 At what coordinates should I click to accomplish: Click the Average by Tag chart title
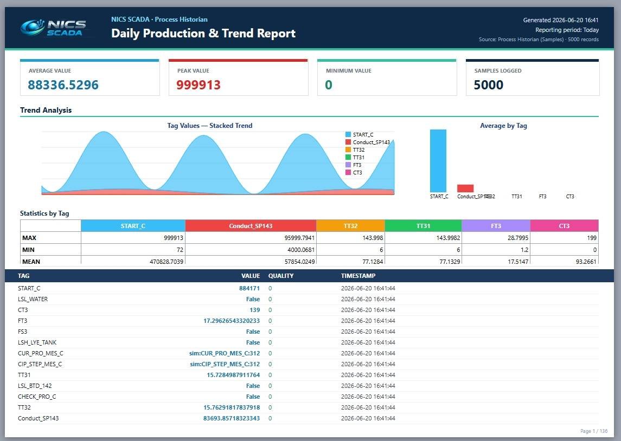[x=503, y=125]
